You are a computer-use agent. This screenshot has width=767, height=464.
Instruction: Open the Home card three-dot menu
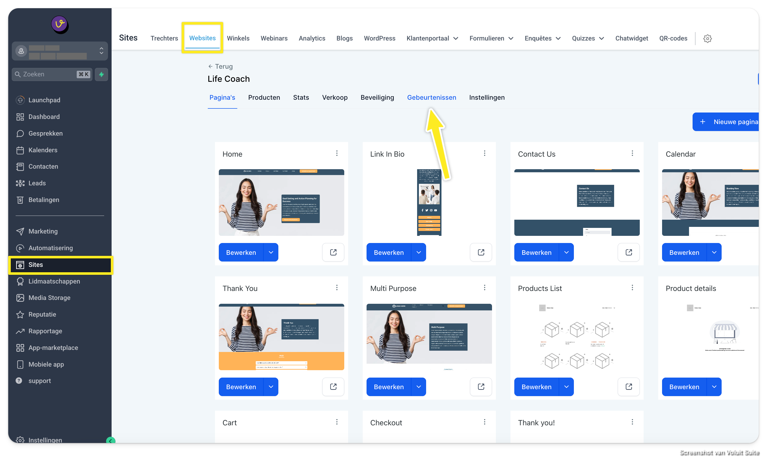(x=337, y=153)
